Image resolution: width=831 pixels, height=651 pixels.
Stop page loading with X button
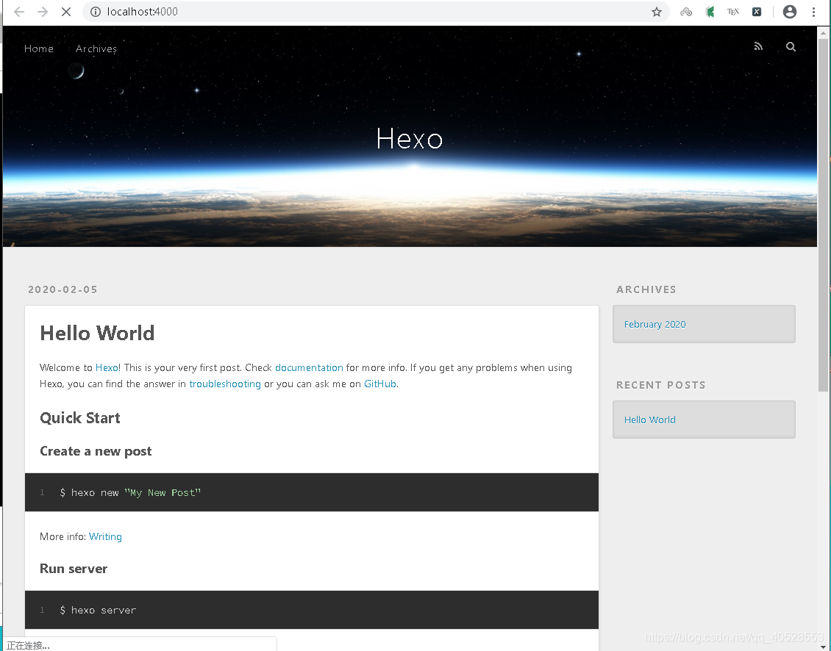click(x=65, y=12)
